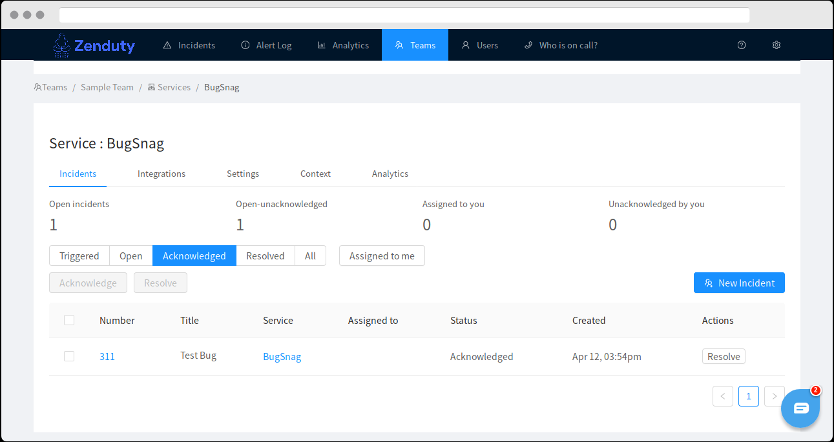Image resolution: width=834 pixels, height=442 pixels.
Task: Open BugSnag service link in row
Action: coord(282,356)
